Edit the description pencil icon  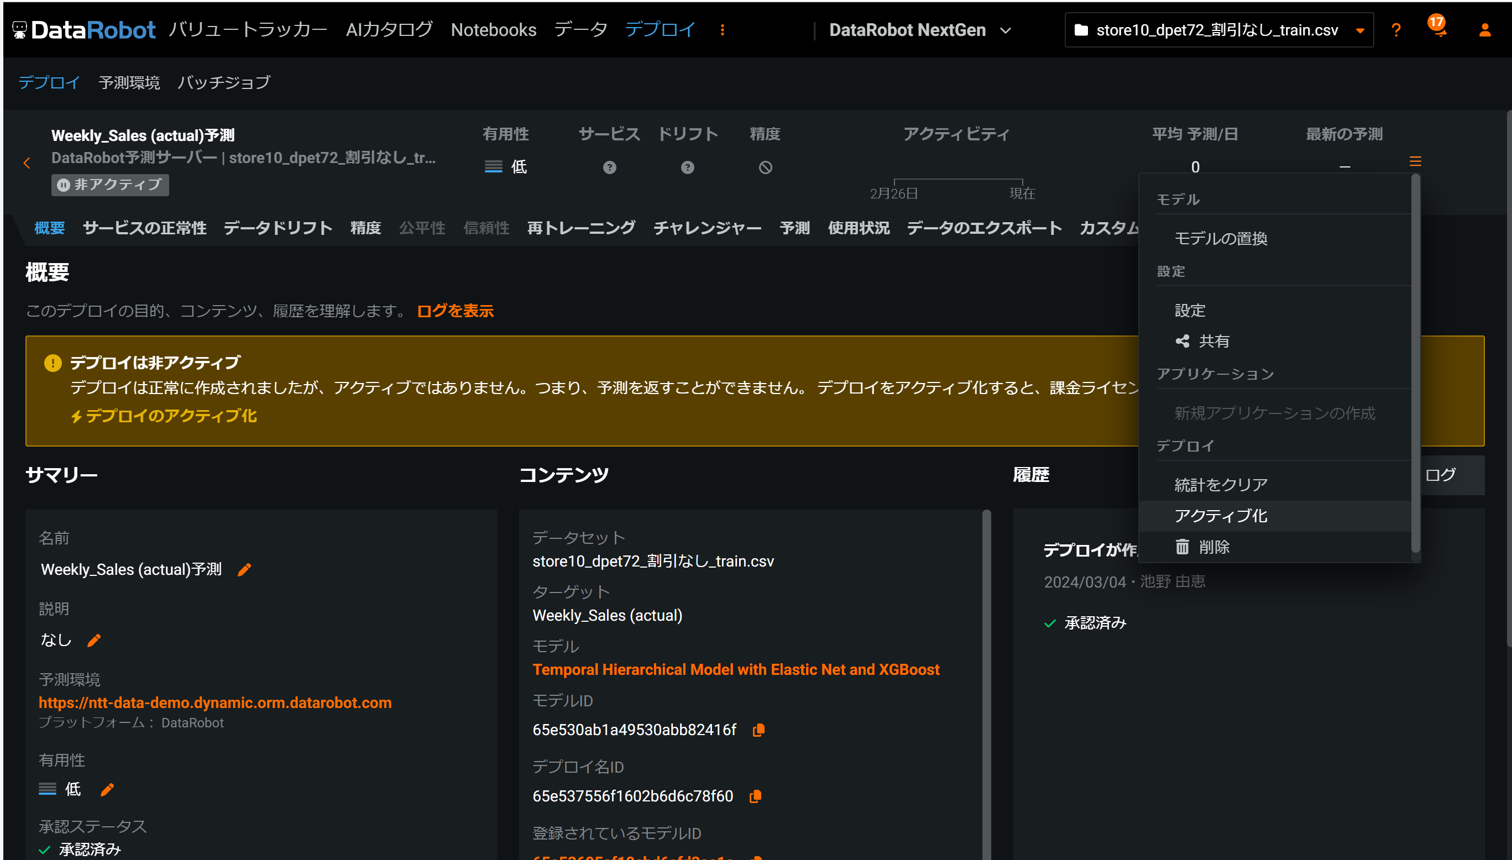(94, 640)
